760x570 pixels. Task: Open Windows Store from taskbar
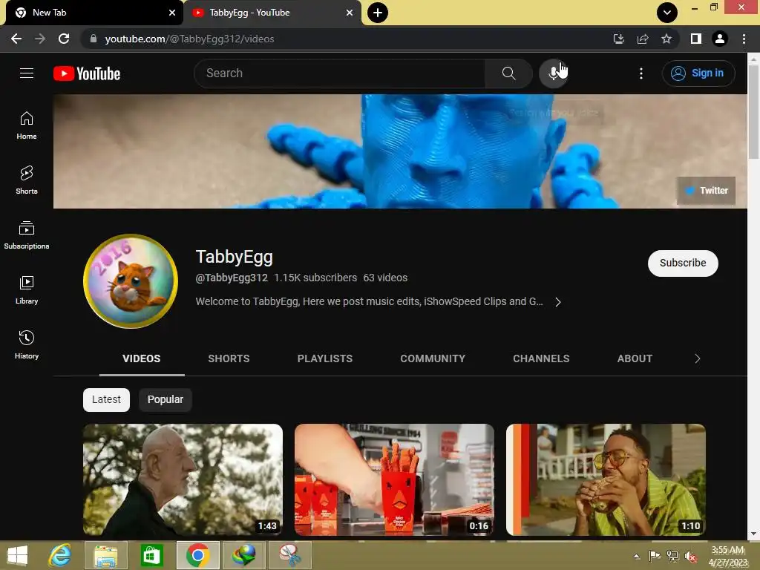pos(151,555)
